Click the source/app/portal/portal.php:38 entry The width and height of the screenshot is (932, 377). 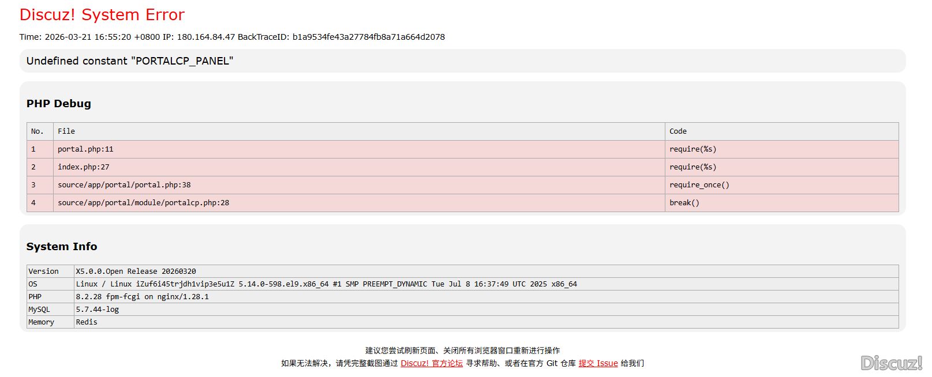click(x=124, y=185)
